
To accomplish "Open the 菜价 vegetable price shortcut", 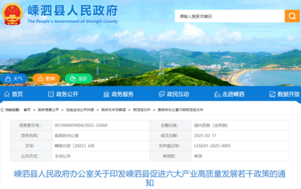I will tap(79, 79).
